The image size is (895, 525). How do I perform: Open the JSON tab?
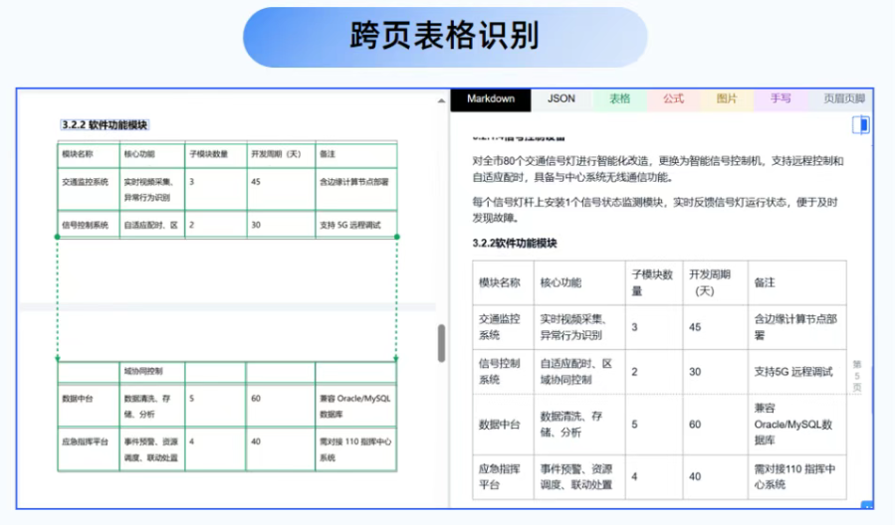[561, 99]
